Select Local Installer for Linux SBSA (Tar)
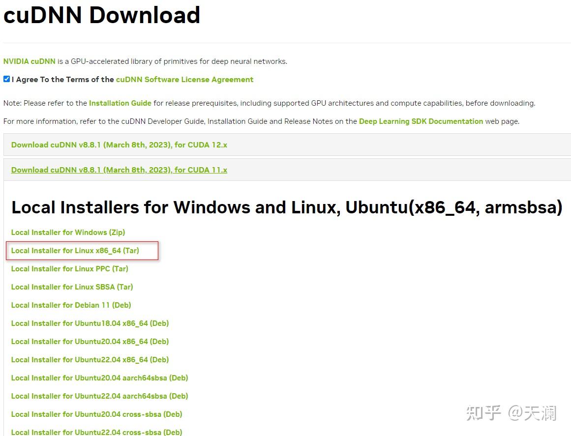 click(x=72, y=287)
